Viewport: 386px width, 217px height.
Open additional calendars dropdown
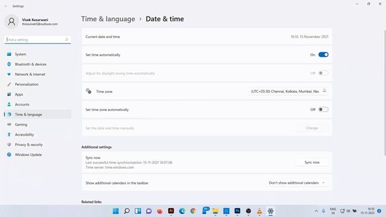(x=297, y=183)
